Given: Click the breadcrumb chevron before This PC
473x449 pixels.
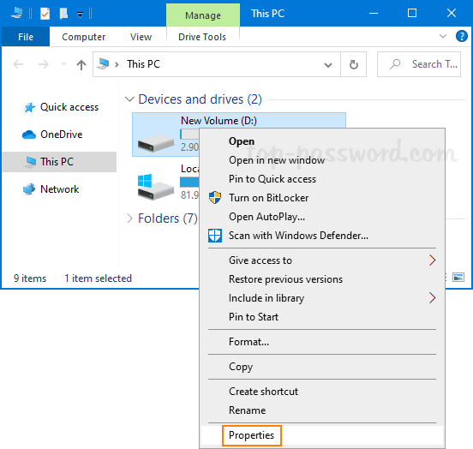Looking at the screenshot, I should tap(117, 64).
